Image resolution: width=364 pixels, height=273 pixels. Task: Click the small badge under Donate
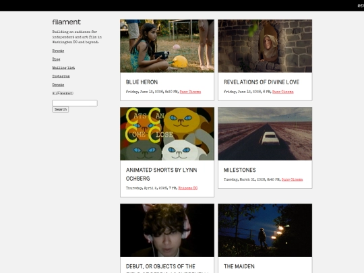(63, 93)
